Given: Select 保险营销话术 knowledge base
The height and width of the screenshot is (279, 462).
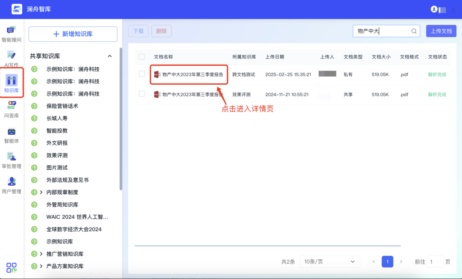Looking at the screenshot, I should pyautogui.click(x=62, y=106).
